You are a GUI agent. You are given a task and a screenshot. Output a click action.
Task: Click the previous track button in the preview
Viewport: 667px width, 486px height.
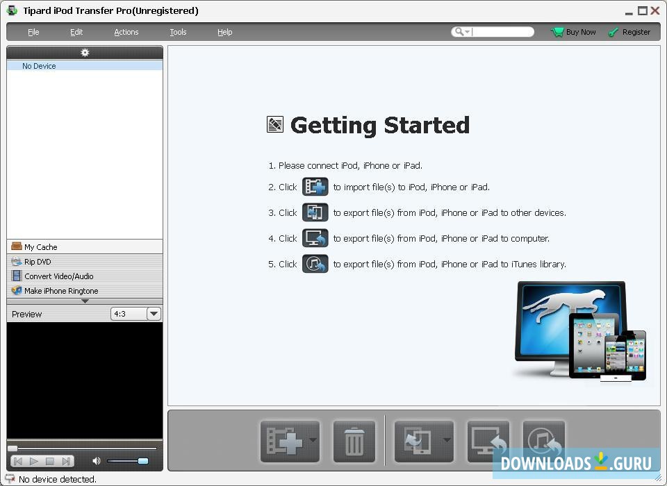point(18,461)
